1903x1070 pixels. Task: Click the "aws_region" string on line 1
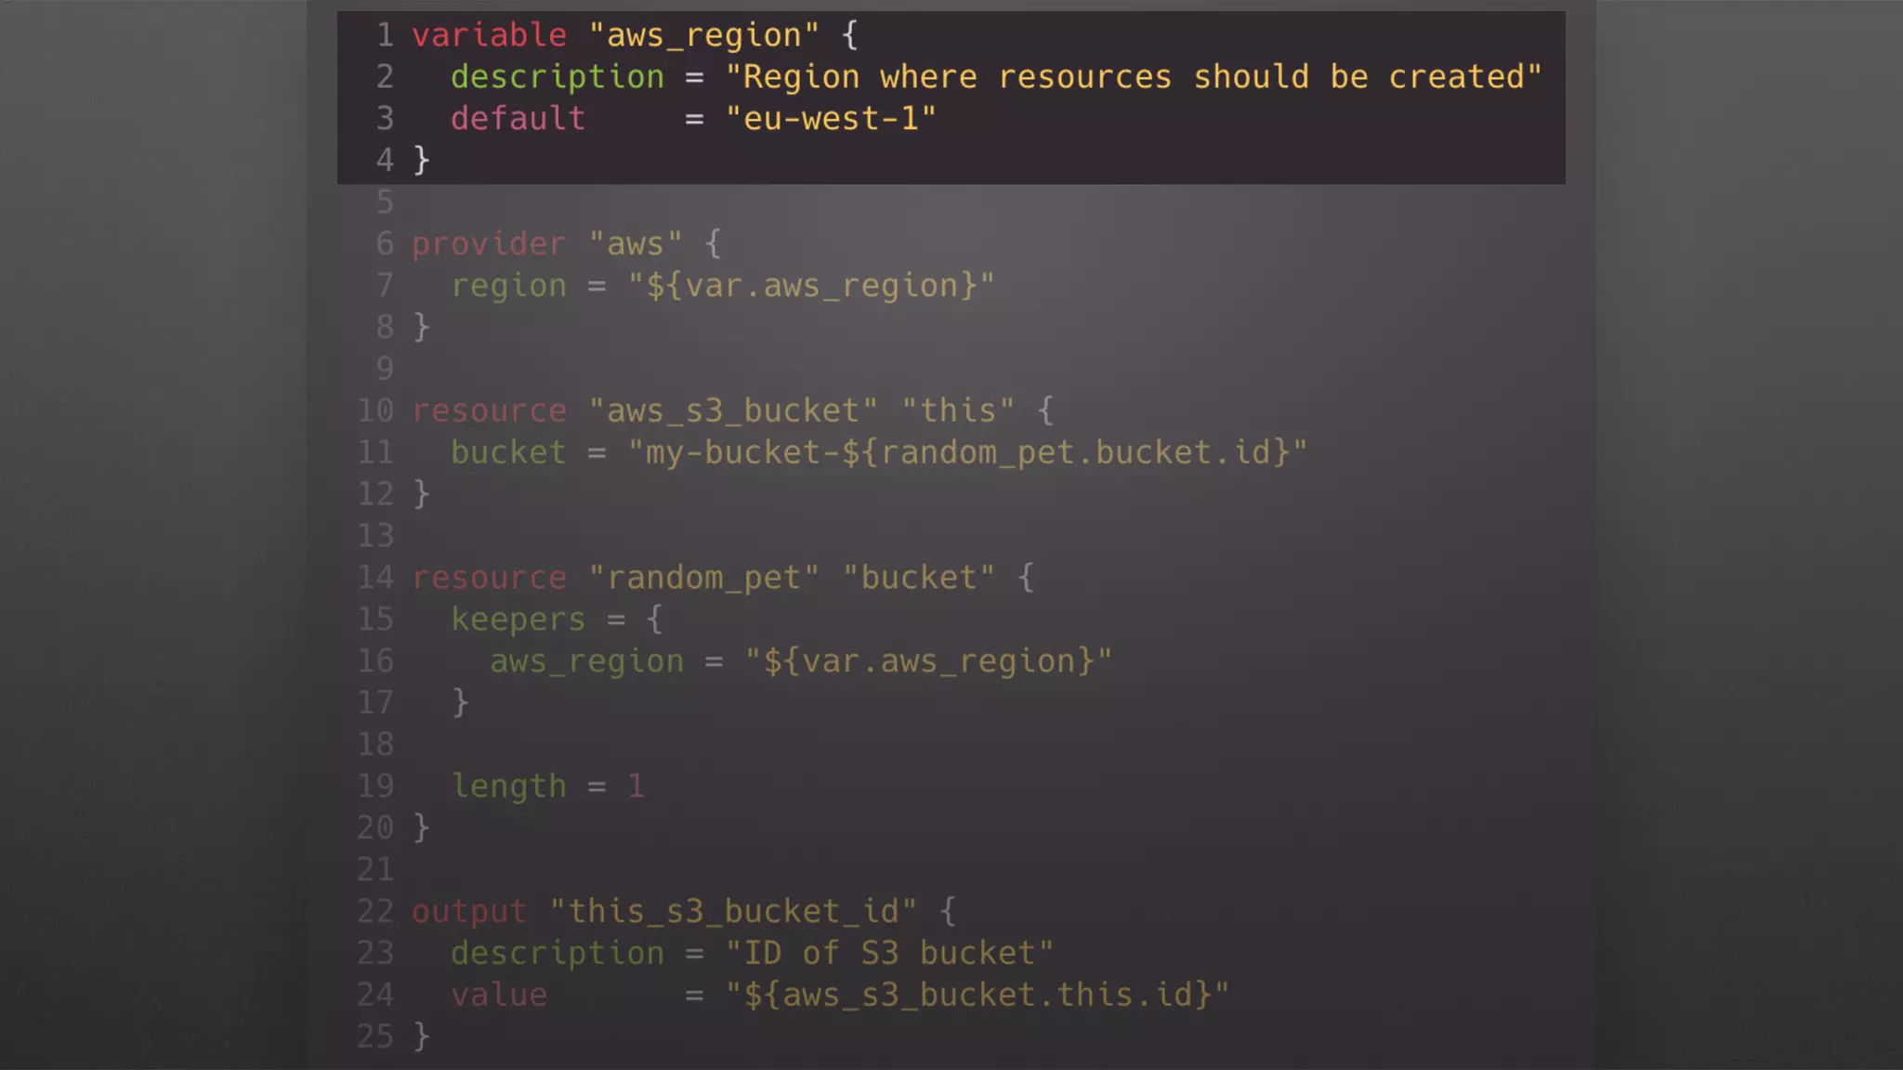(703, 35)
